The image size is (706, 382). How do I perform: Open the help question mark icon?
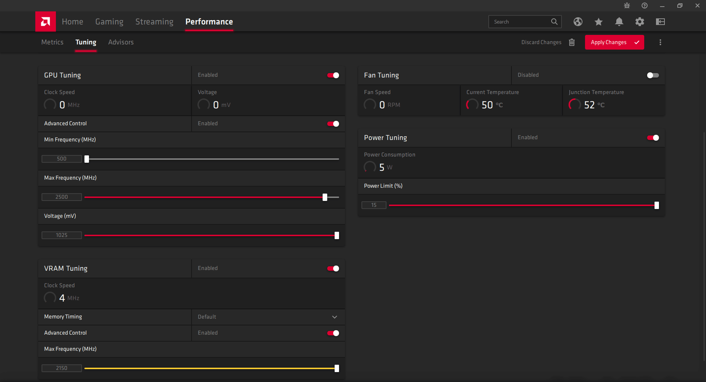[645, 6]
